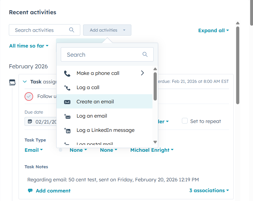
Task: Enable the Set to repeat checkbox
Action: tap(185, 121)
